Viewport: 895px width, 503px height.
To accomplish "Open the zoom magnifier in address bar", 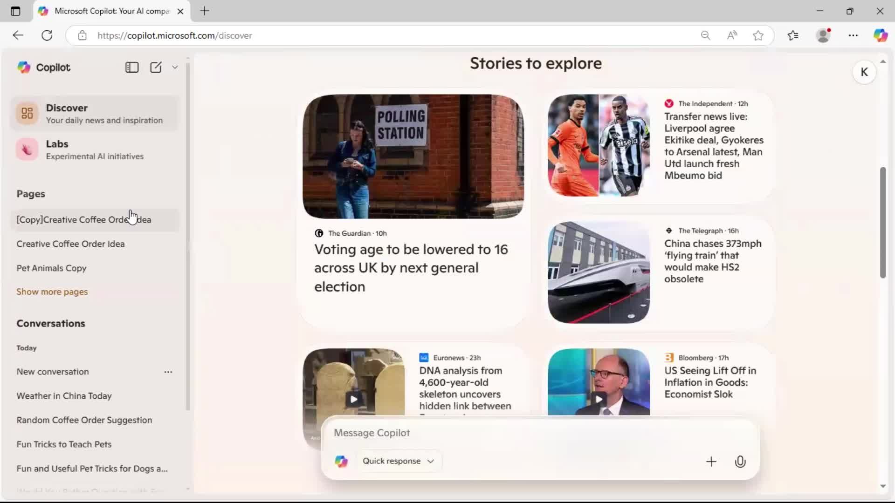I will (705, 35).
